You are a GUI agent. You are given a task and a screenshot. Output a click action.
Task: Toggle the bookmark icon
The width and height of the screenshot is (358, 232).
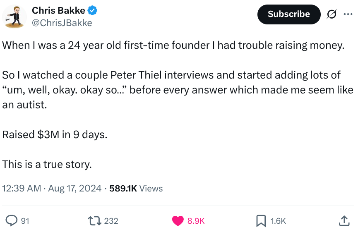coord(261,221)
